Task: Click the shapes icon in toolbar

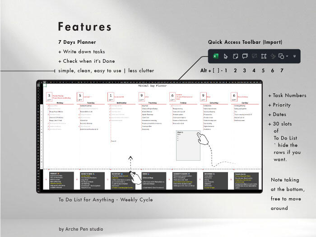Action: [281, 56]
